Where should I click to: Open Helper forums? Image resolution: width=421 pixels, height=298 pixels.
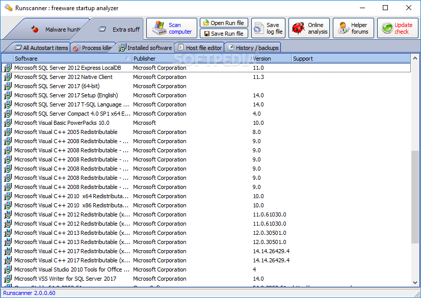[353, 28]
